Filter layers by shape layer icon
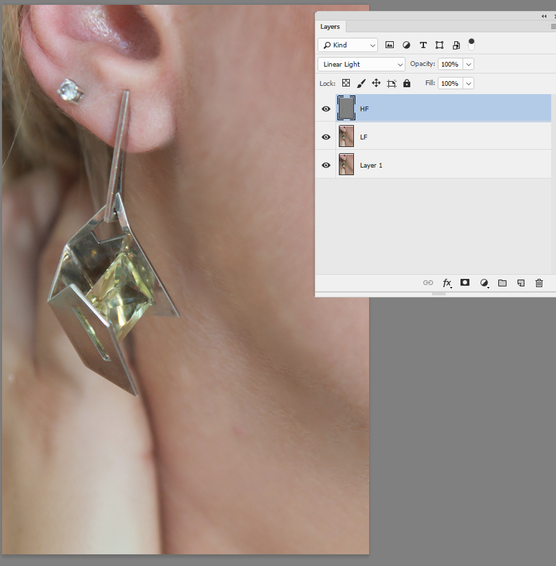The height and width of the screenshot is (566, 556). (439, 45)
